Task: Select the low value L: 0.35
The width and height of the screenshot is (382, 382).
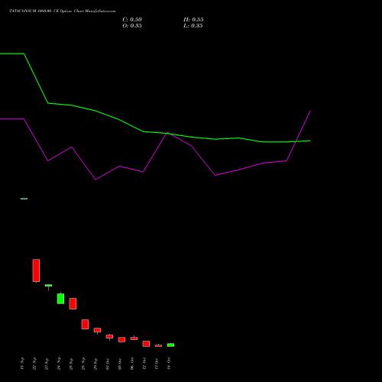Action: coord(193,26)
